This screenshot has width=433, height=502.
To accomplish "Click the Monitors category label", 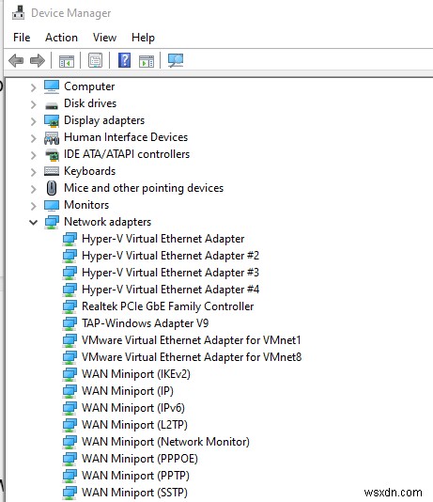I will coord(86,205).
